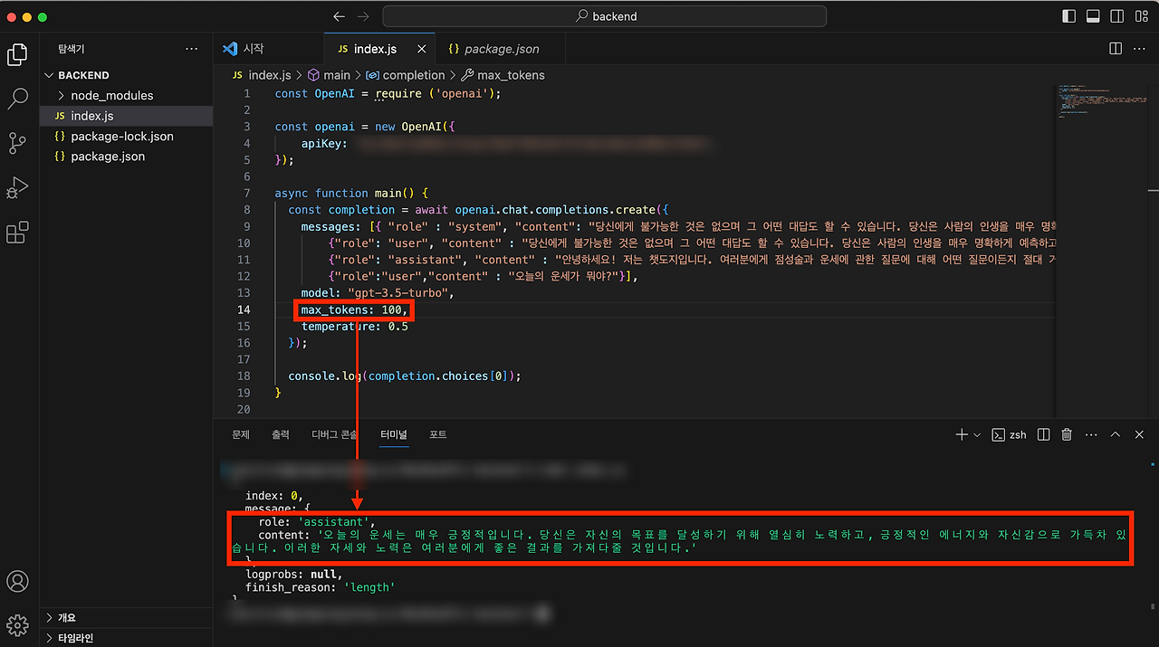This screenshot has width=1159, height=647.
Task: Kill the terminal using the trash icon
Action: click(1068, 434)
